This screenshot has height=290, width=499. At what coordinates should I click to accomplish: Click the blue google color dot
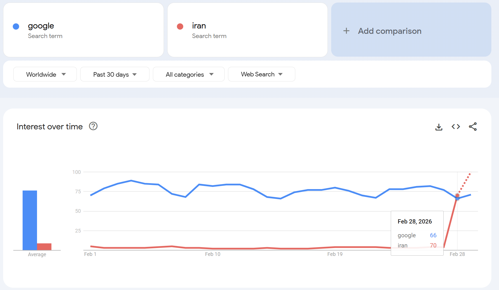[16, 26]
